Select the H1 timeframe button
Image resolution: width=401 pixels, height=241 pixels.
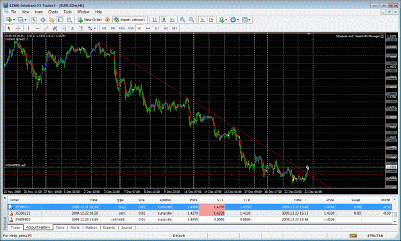(139, 28)
